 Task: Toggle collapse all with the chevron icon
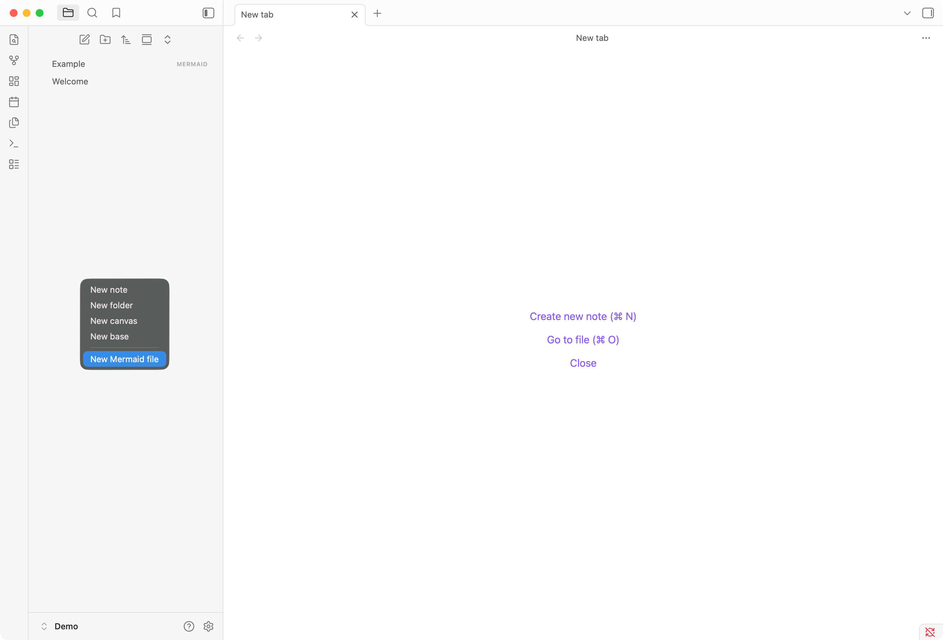tap(167, 39)
